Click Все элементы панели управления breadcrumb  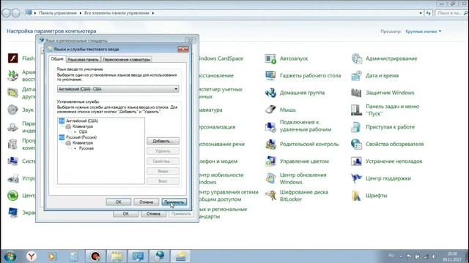click(x=117, y=13)
